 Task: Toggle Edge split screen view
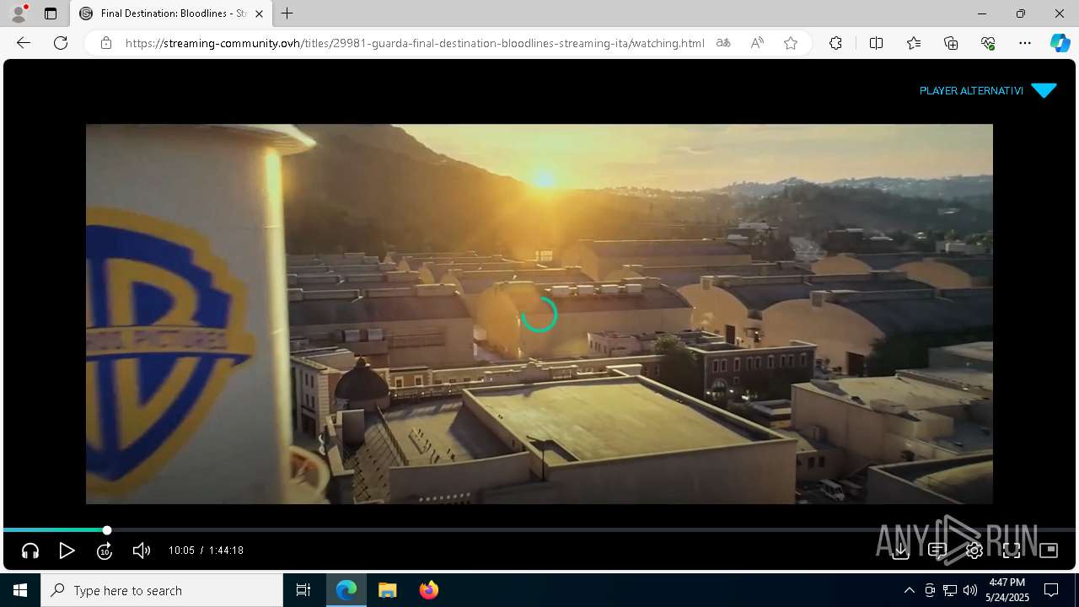click(x=876, y=43)
